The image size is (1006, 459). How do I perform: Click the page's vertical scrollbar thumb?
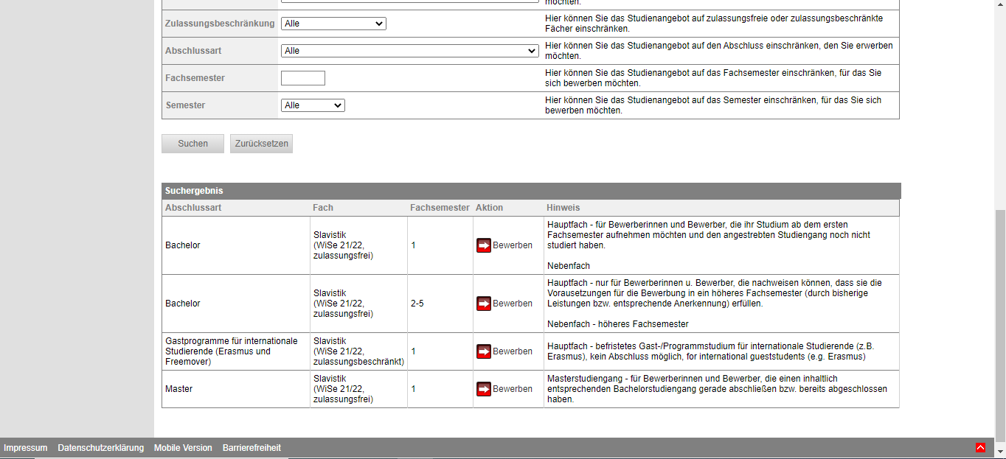[x=1000, y=324]
